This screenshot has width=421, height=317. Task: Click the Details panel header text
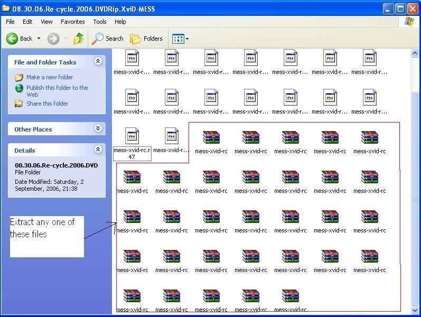click(25, 151)
